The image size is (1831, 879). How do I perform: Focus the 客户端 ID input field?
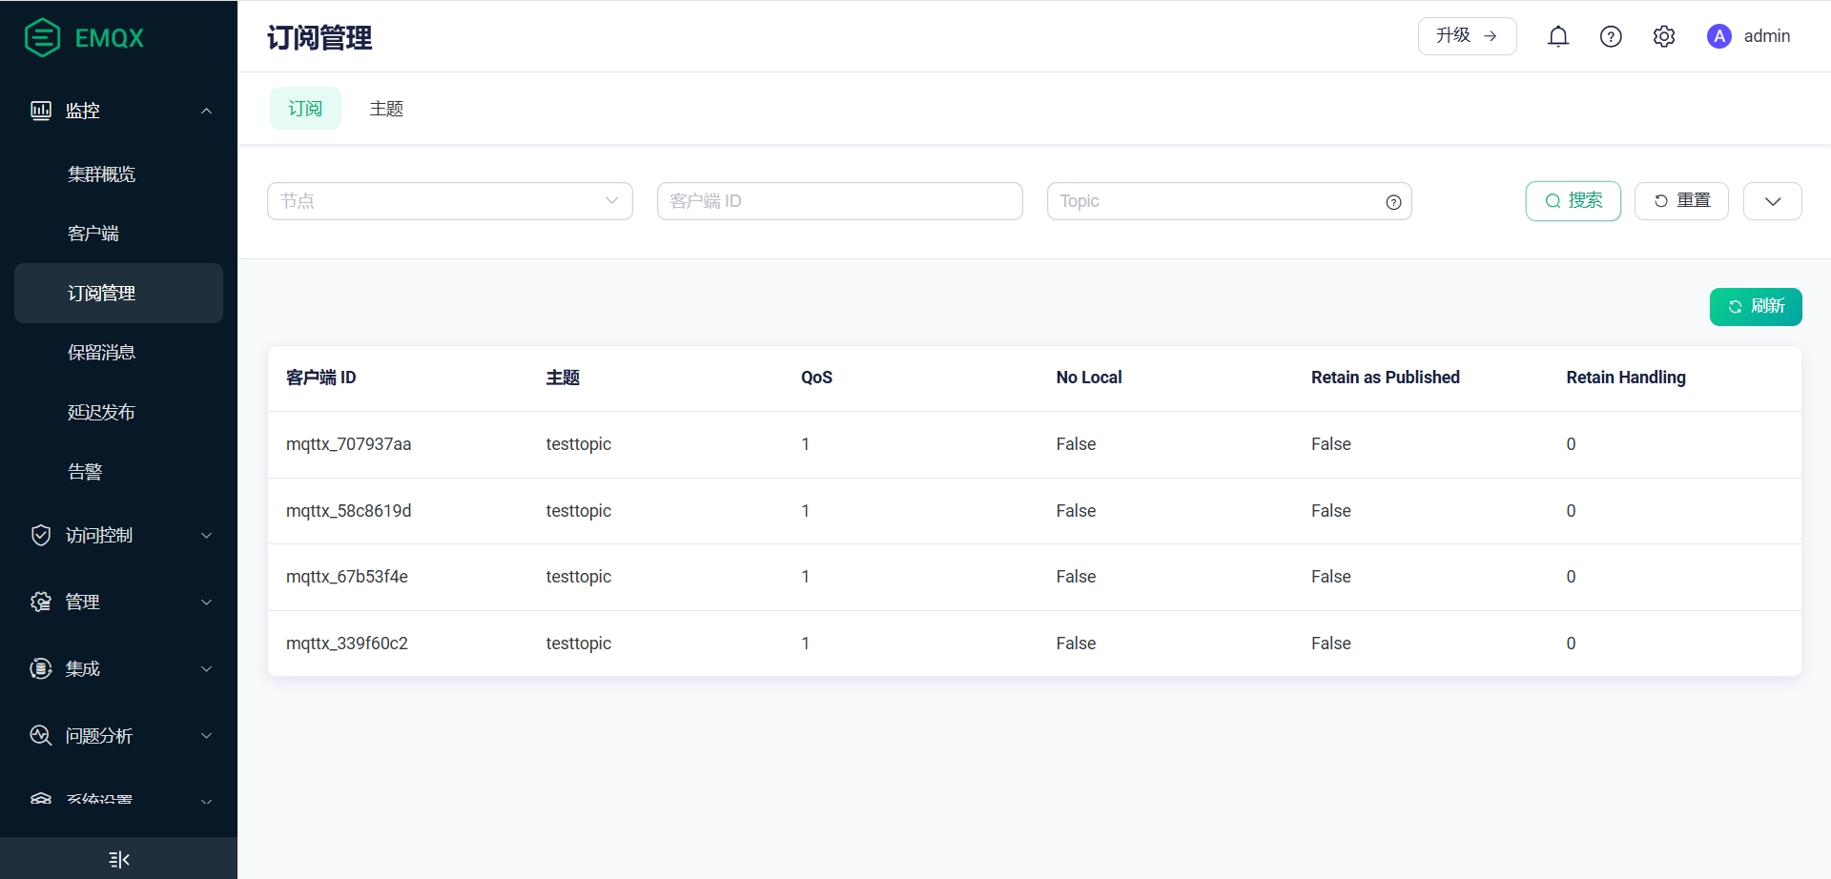click(839, 201)
